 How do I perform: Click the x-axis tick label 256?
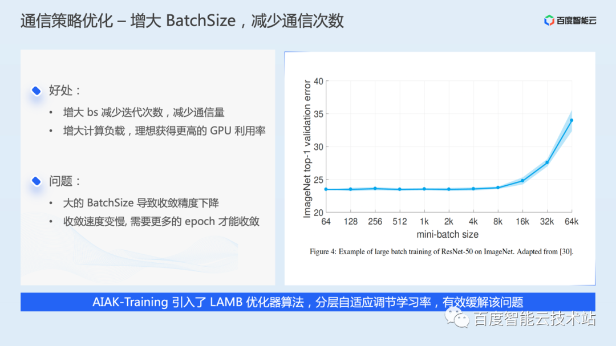tap(375, 222)
